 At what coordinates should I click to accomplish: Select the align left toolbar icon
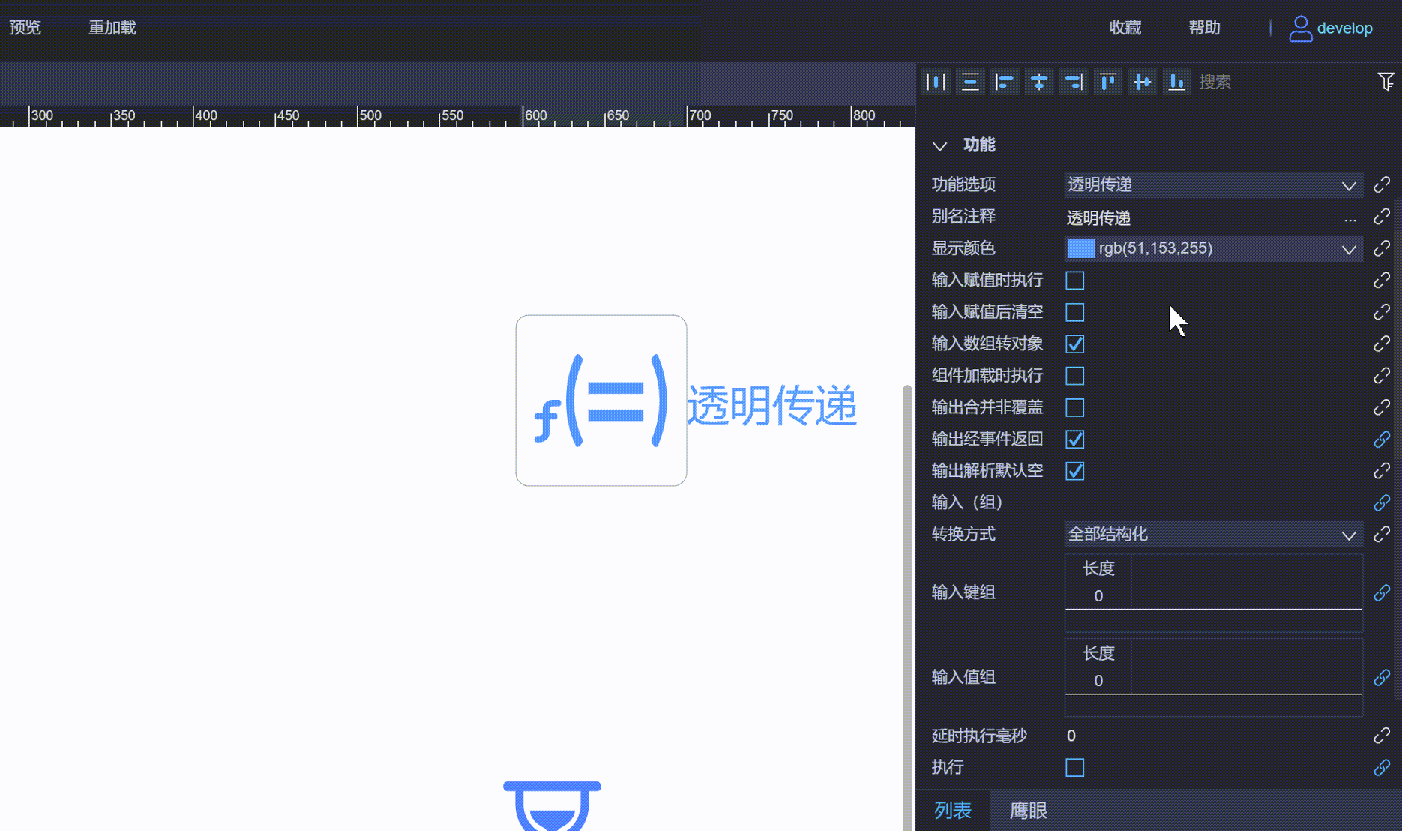click(x=1005, y=82)
